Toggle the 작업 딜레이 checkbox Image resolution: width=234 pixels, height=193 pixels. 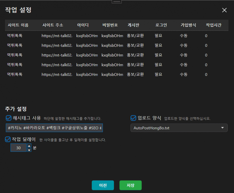click(8, 139)
